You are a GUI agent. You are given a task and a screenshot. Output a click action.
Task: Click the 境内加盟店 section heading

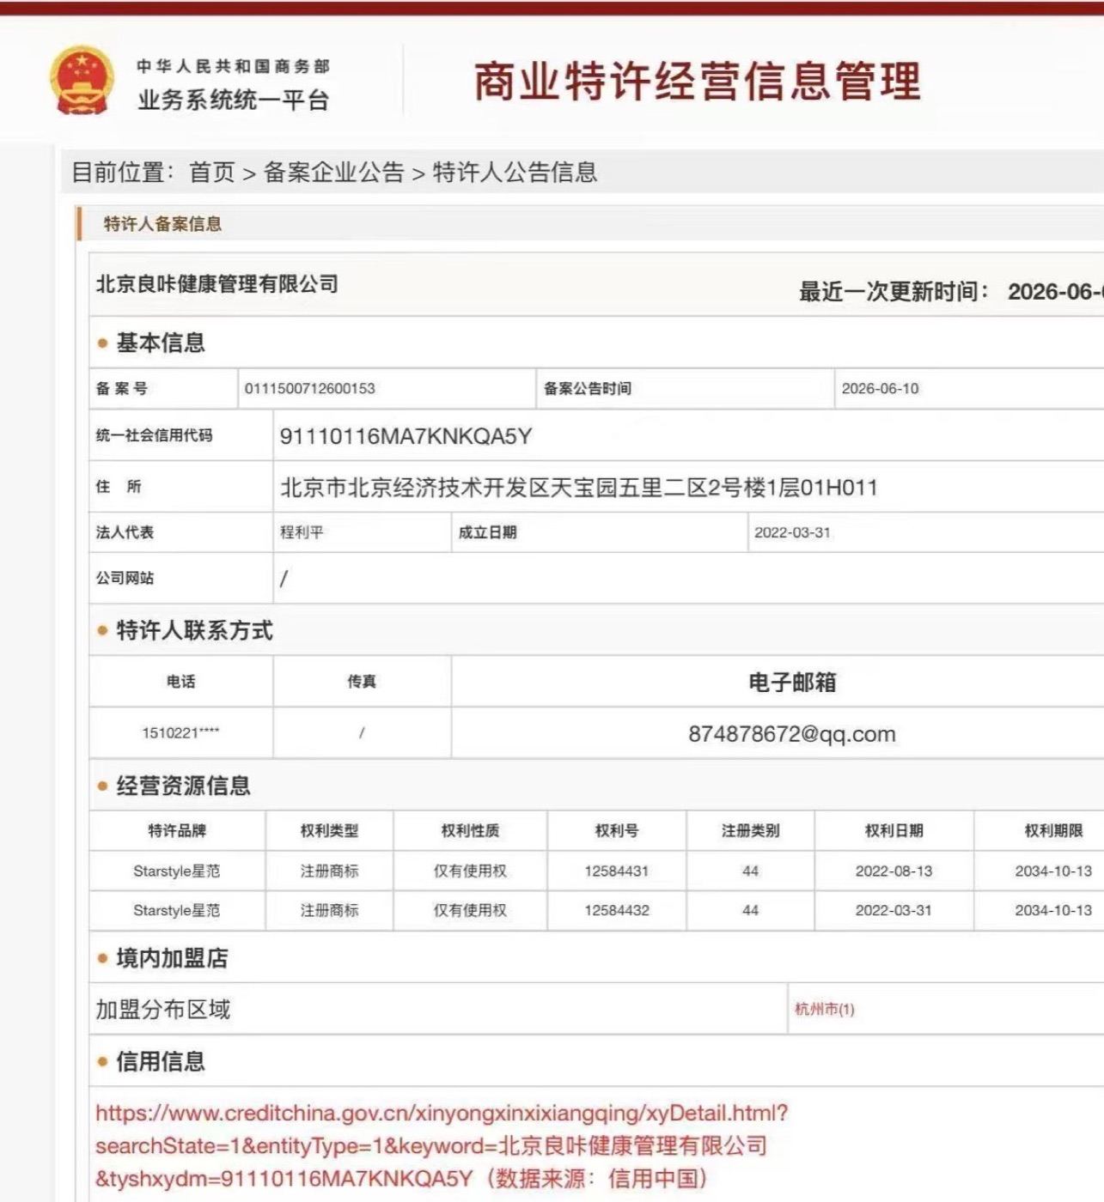pyautogui.click(x=172, y=958)
